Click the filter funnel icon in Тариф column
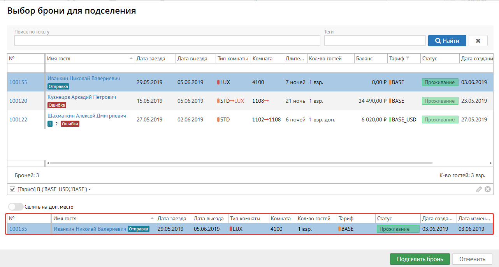499x267 pixels. tap(408, 58)
